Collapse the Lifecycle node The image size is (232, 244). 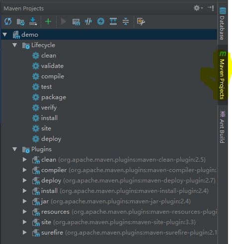[x=15, y=45]
